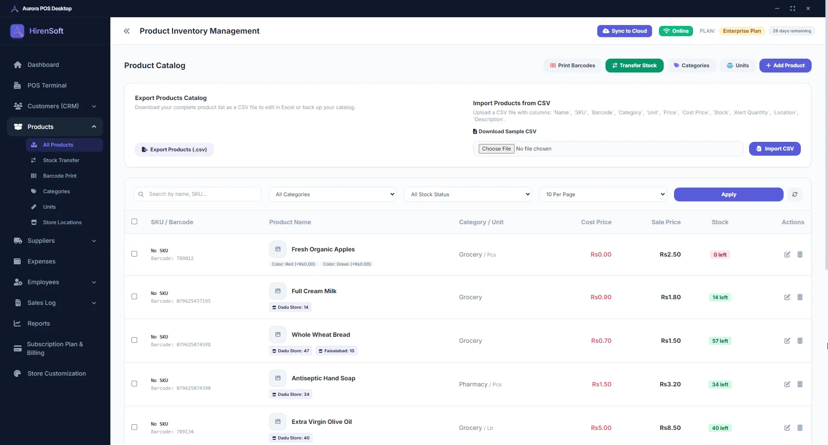Check the Whole Wheat Bread row checkbox
The image size is (828, 445).
pyautogui.click(x=134, y=340)
